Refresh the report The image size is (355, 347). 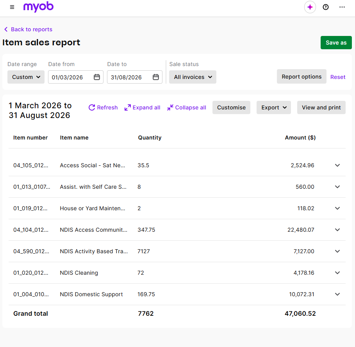(103, 107)
